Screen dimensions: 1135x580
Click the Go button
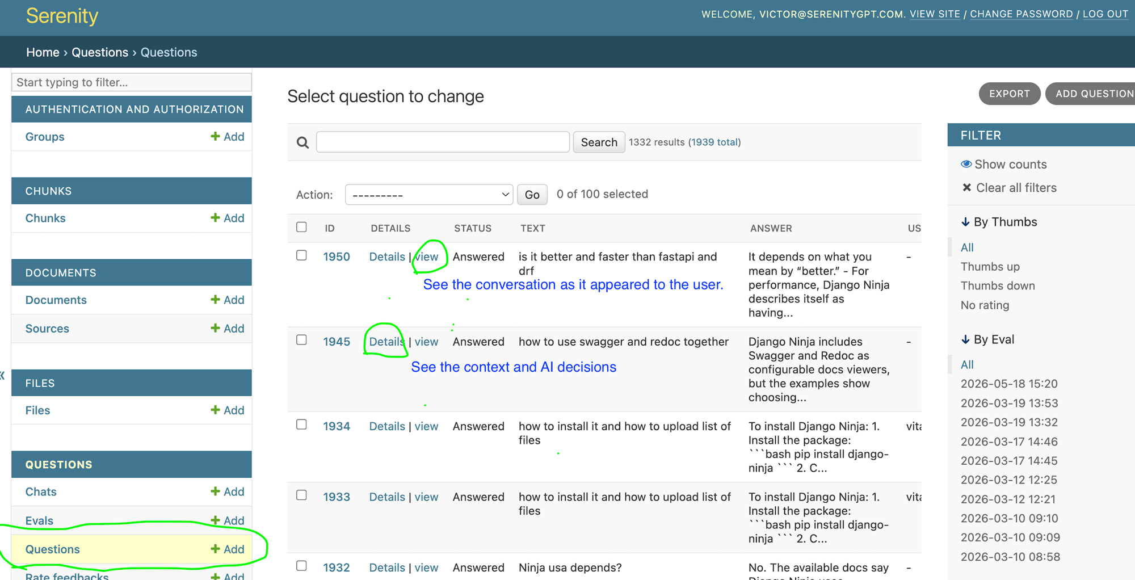pyautogui.click(x=532, y=195)
